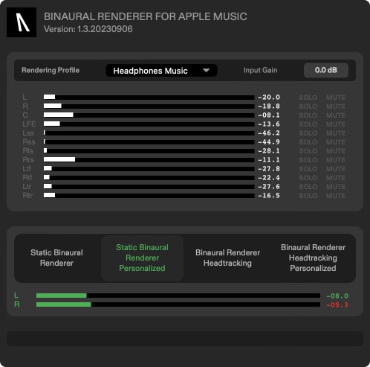The width and height of the screenshot is (370, 367).
Task: Mute the Rls channel
Action: [336, 151]
